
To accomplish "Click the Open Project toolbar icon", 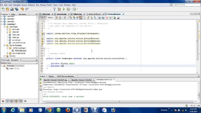I will pyautogui.click(x=12, y=9).
